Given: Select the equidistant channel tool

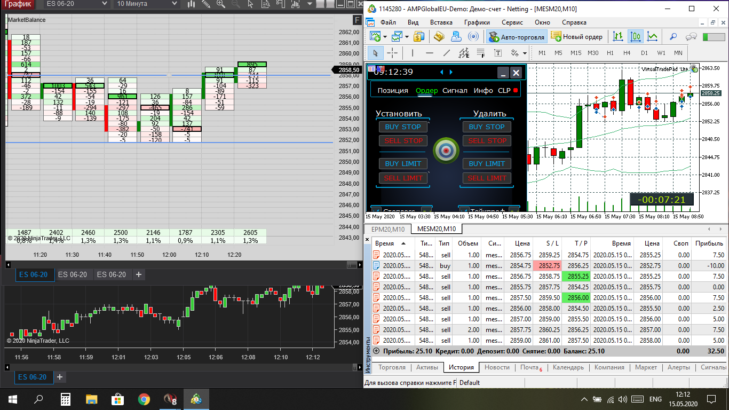Looking at the screenshot, I should pos(464,53).
